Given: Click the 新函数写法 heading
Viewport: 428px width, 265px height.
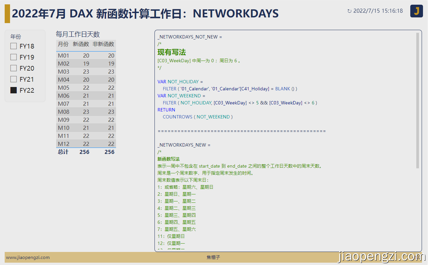Looking at the screenshot, I should [169, 159].
